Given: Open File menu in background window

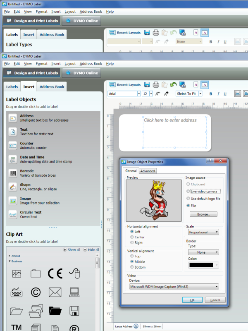Looking at the screenshot, I should click(7, 12).
